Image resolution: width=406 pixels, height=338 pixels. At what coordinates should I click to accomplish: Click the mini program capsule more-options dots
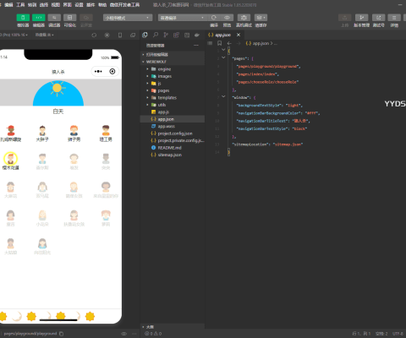(98, 71)
